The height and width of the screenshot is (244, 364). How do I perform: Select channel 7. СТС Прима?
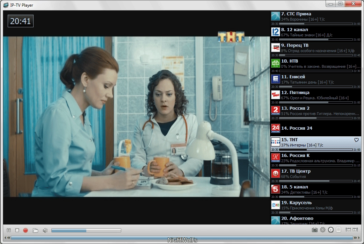(x=316, y=18)
